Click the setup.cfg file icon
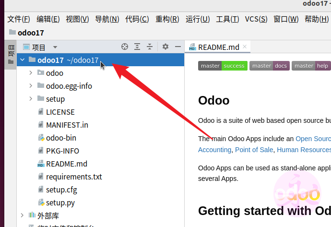Screen dimensions: 331x227 (x=40, y=190)
